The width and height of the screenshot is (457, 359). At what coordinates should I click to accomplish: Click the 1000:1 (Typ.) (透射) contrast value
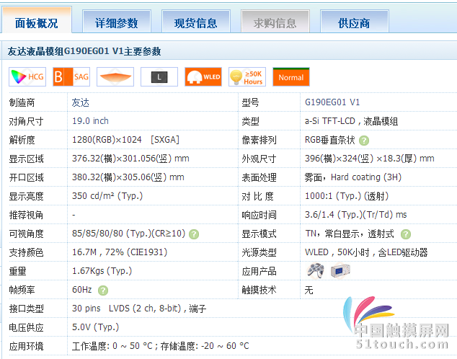point(347,196)
